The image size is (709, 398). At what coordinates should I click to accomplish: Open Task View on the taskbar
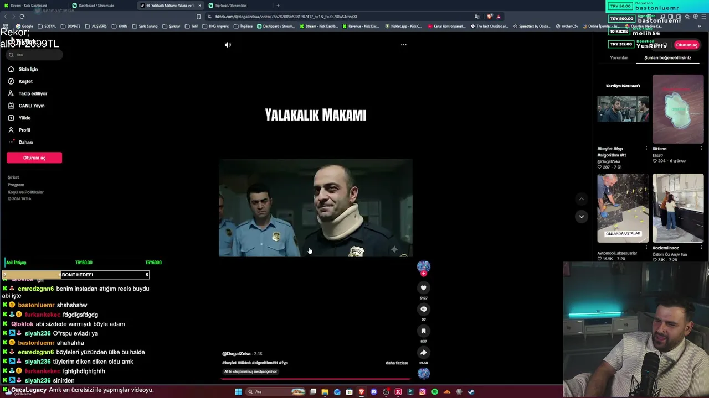(x=313, y=392)
